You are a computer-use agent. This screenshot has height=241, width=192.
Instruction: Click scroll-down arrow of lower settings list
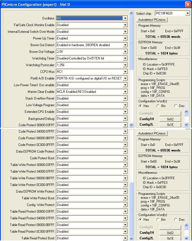point(132,239)
